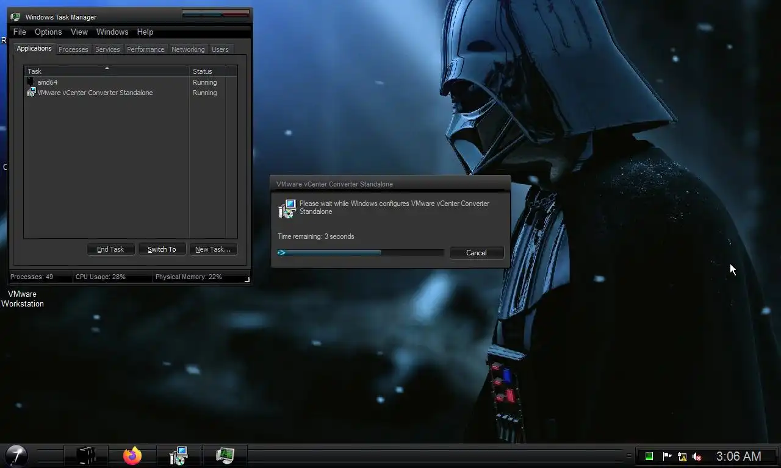This screenshot has height=468, width=781.
Task: Sort by the Task column header
Action: pyautogui.click(x=107, y=71)
